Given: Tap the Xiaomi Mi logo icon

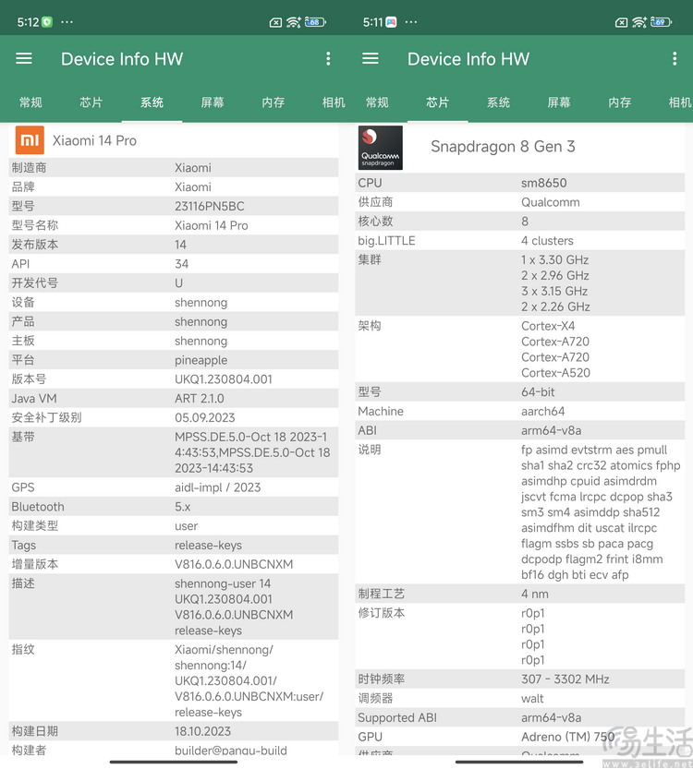Looking at the screenshot, I should [30, 140].
